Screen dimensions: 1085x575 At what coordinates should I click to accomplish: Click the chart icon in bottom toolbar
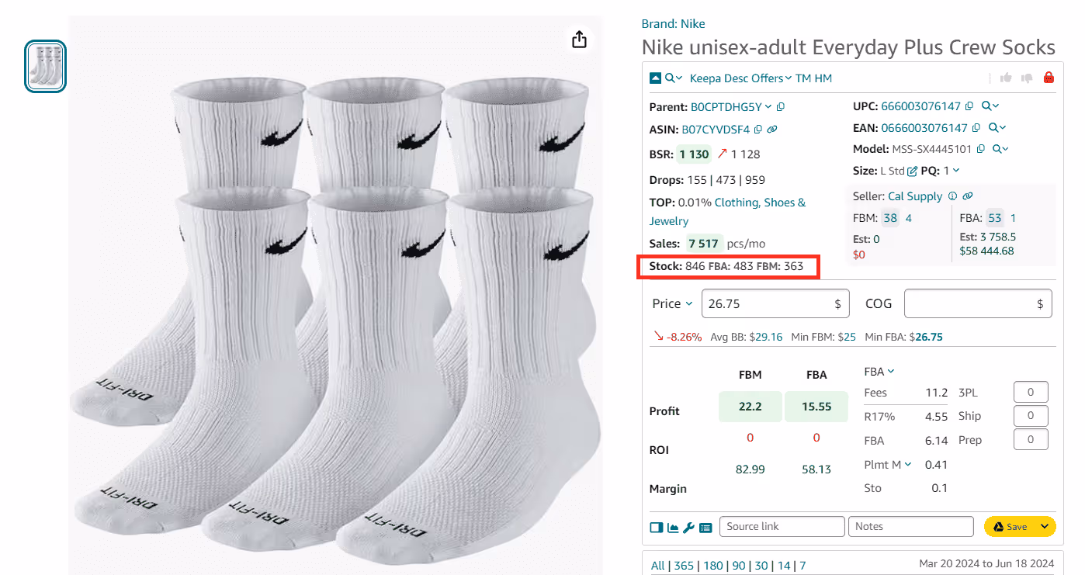[x=673, y=528]
